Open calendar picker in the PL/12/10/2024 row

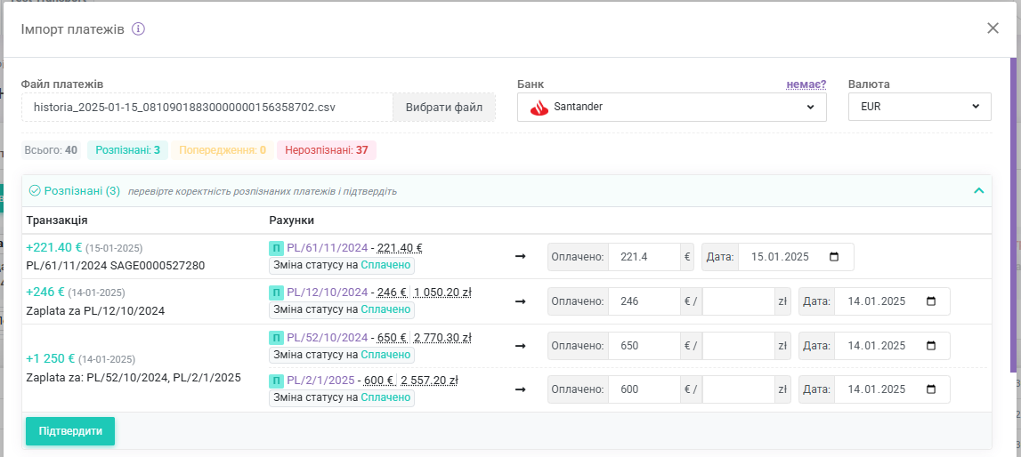[x=930, y=301]
